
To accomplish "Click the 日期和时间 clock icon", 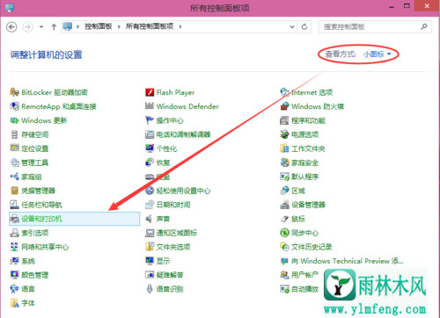I will tap(150, 205).
